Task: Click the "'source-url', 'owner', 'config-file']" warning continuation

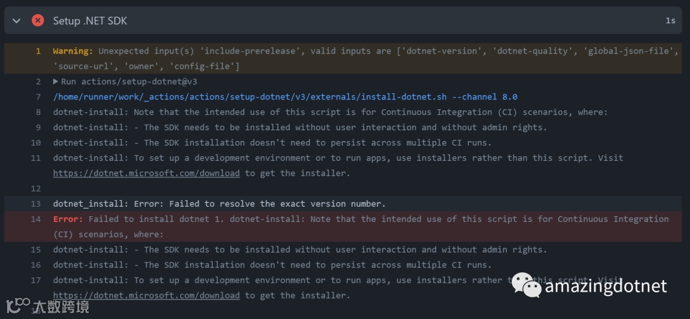Action: click(146, 66)
